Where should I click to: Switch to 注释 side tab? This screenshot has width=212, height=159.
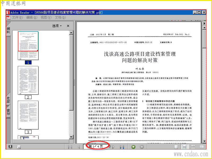[x=8, y=112]
